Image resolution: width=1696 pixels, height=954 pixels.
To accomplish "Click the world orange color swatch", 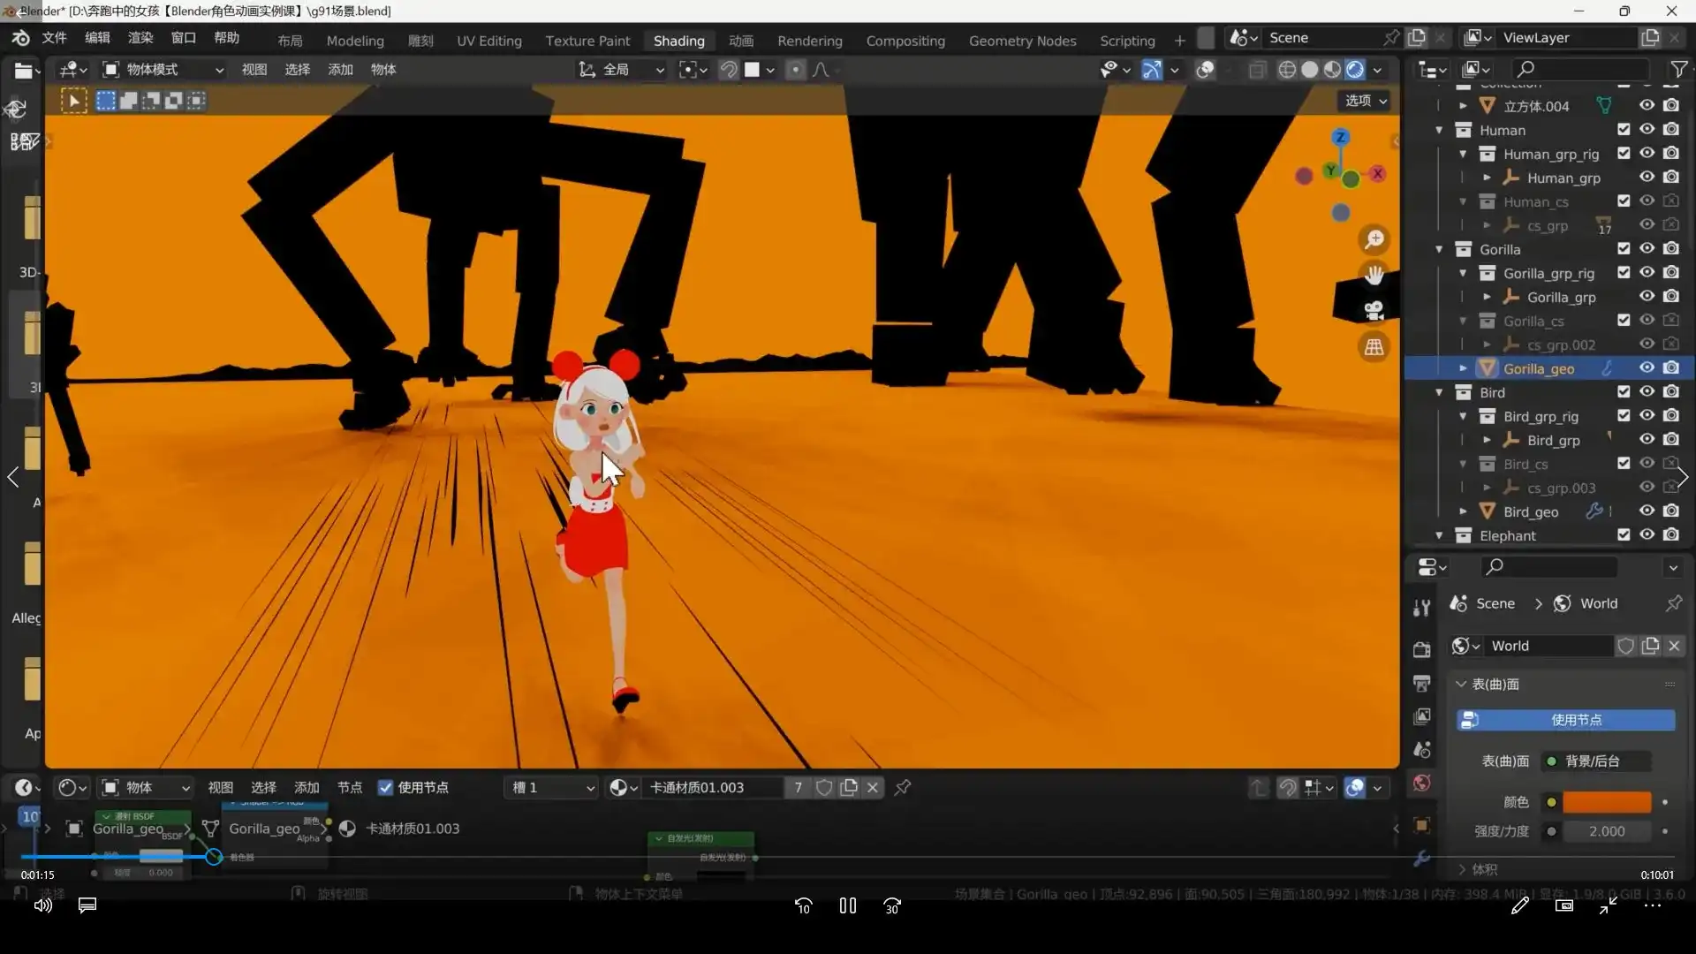I will [1606, 802].
